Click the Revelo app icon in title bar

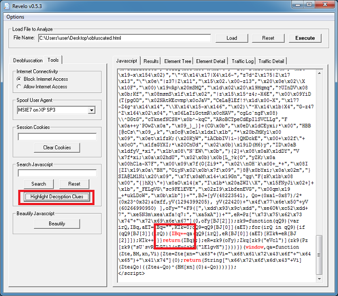(6, 5)
